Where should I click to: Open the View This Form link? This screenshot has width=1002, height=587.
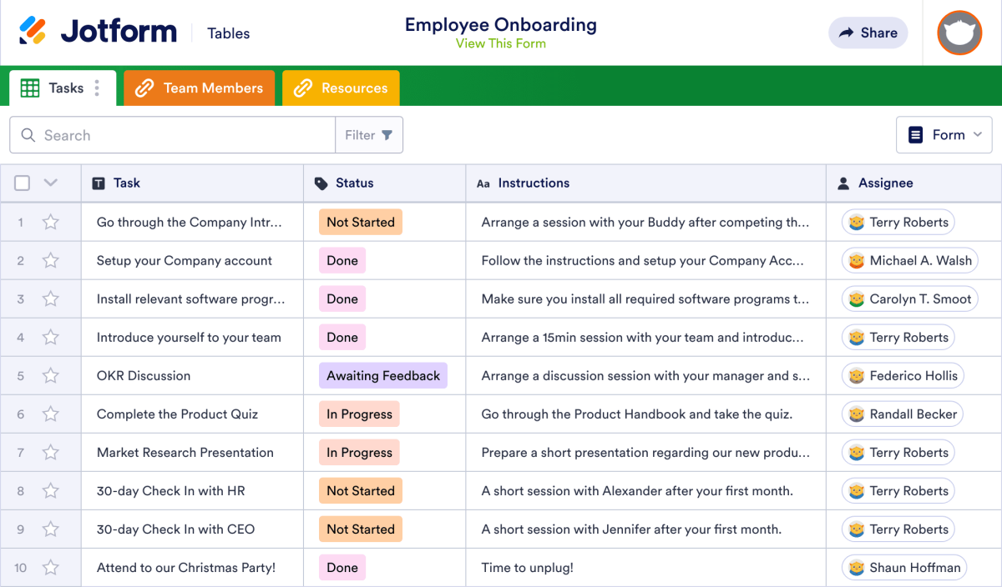[x=500, y=43]
